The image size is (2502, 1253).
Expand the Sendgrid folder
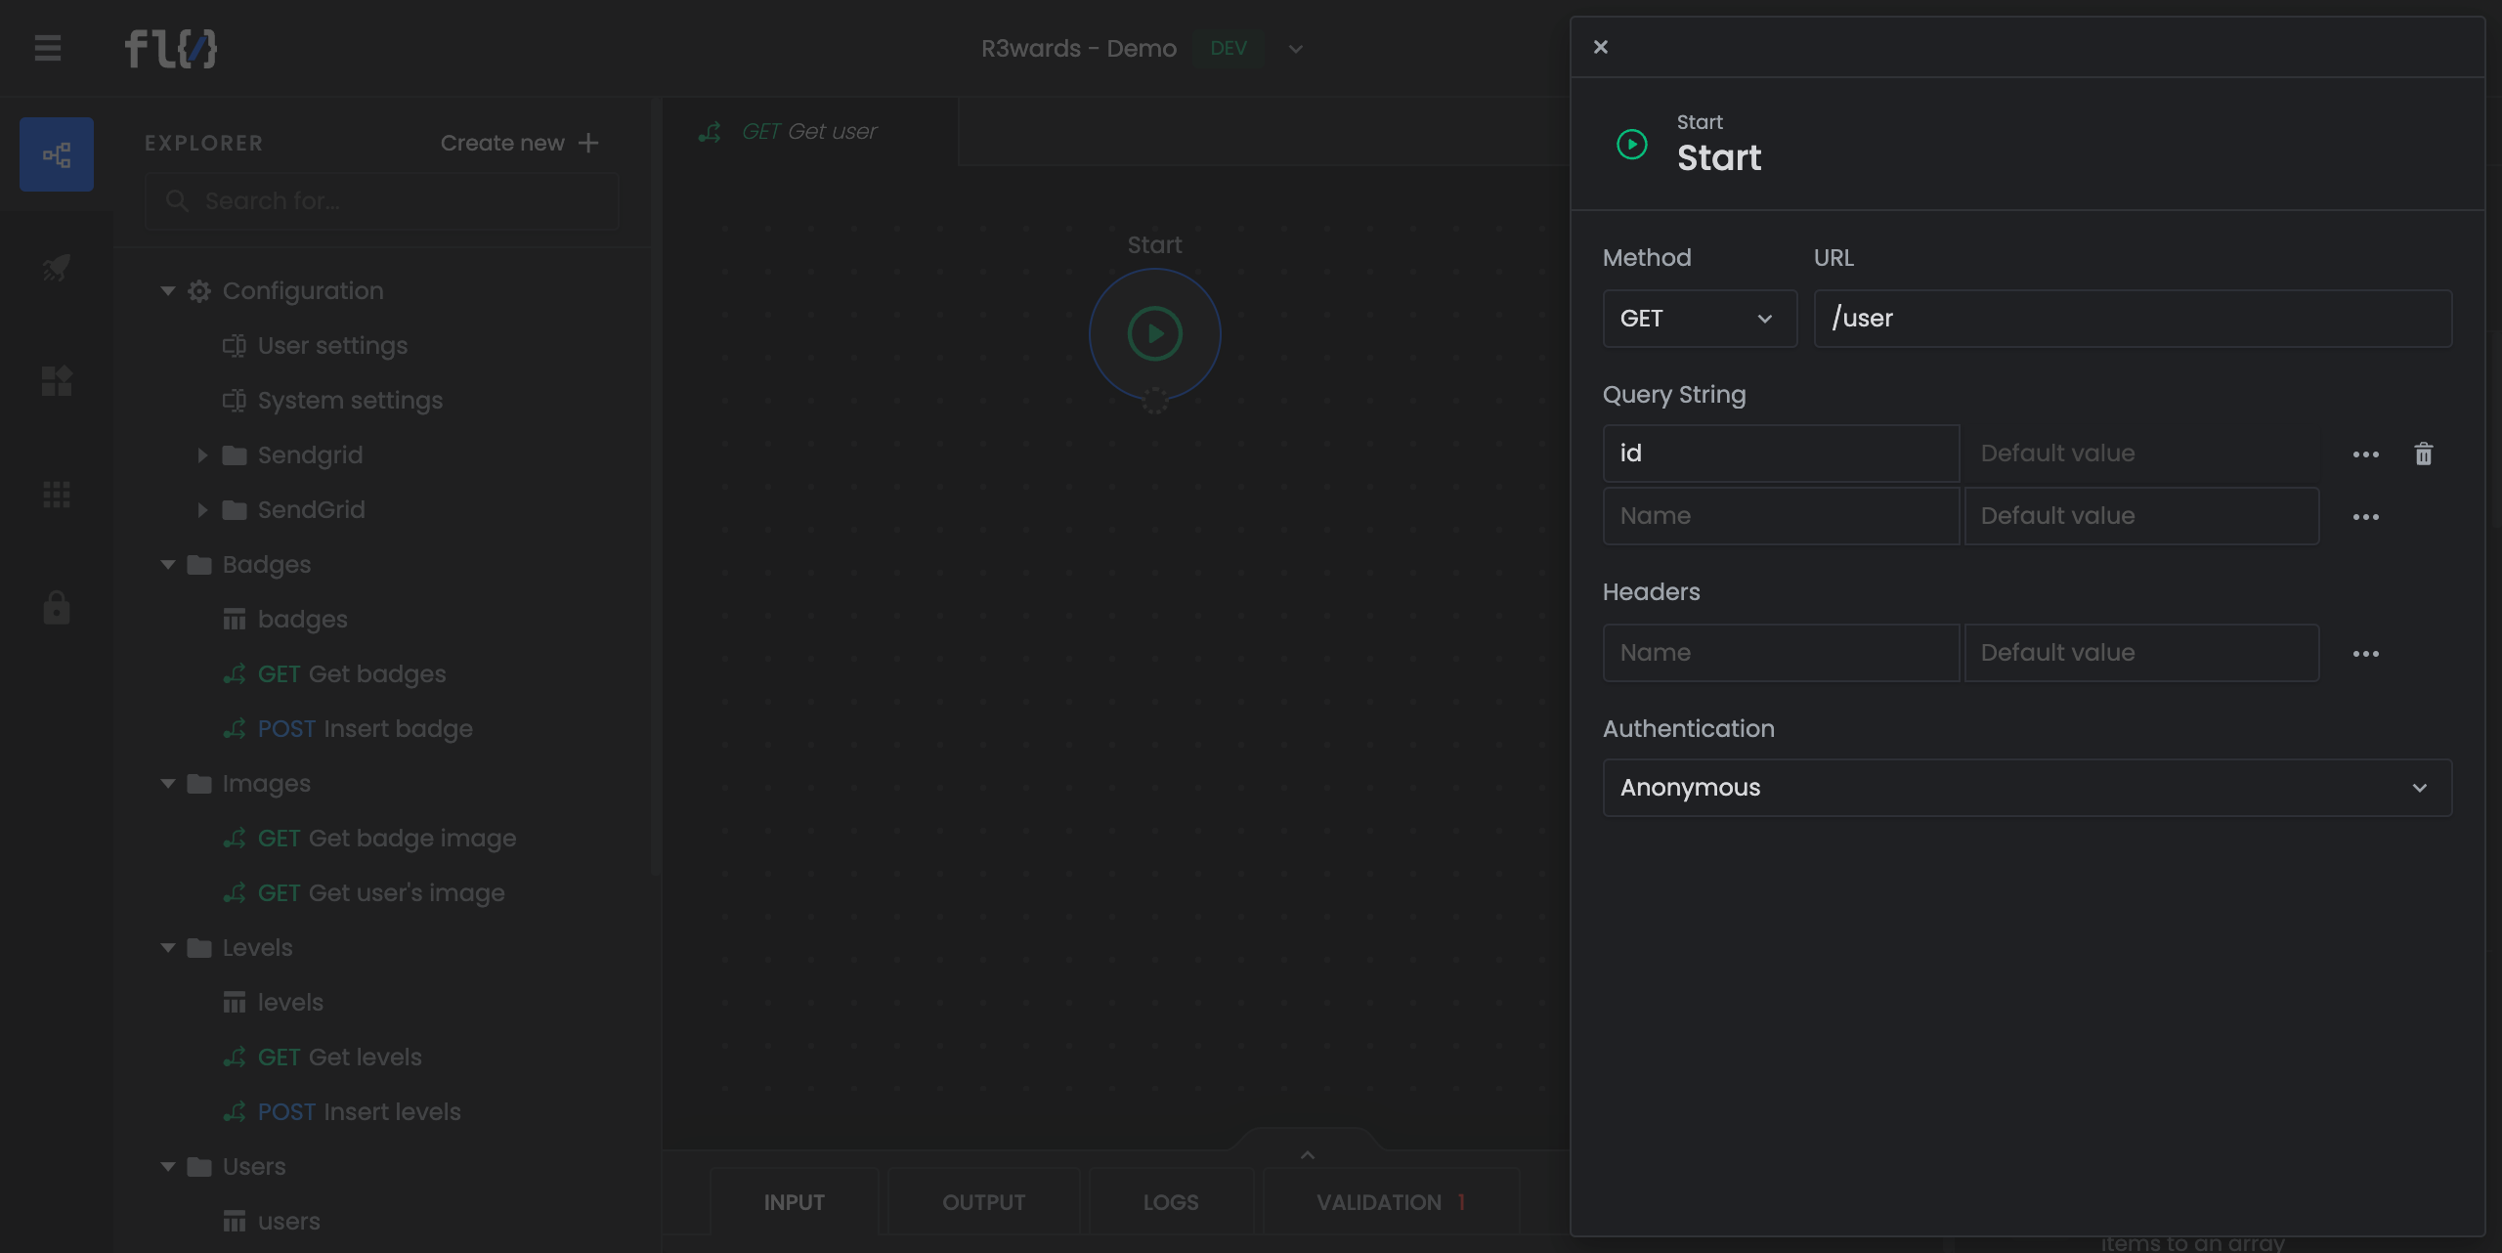202,455
